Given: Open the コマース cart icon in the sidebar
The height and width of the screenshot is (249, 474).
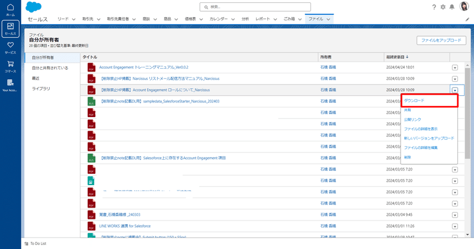Looking at the screenshot, I should click(x=10, y=64).
